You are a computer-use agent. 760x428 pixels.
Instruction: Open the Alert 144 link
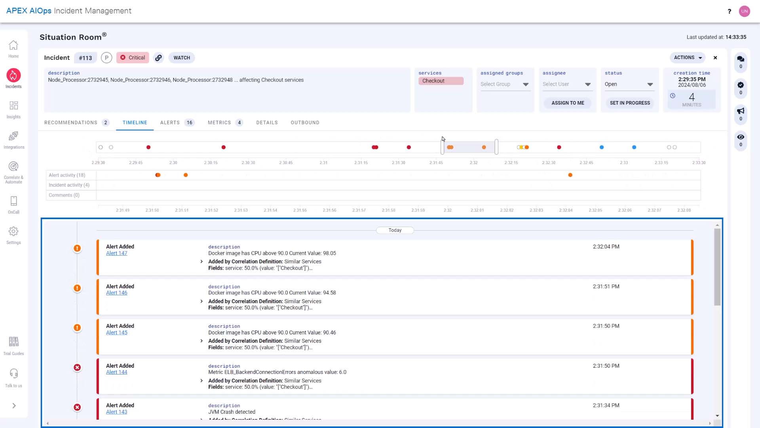tap(116, 372)
